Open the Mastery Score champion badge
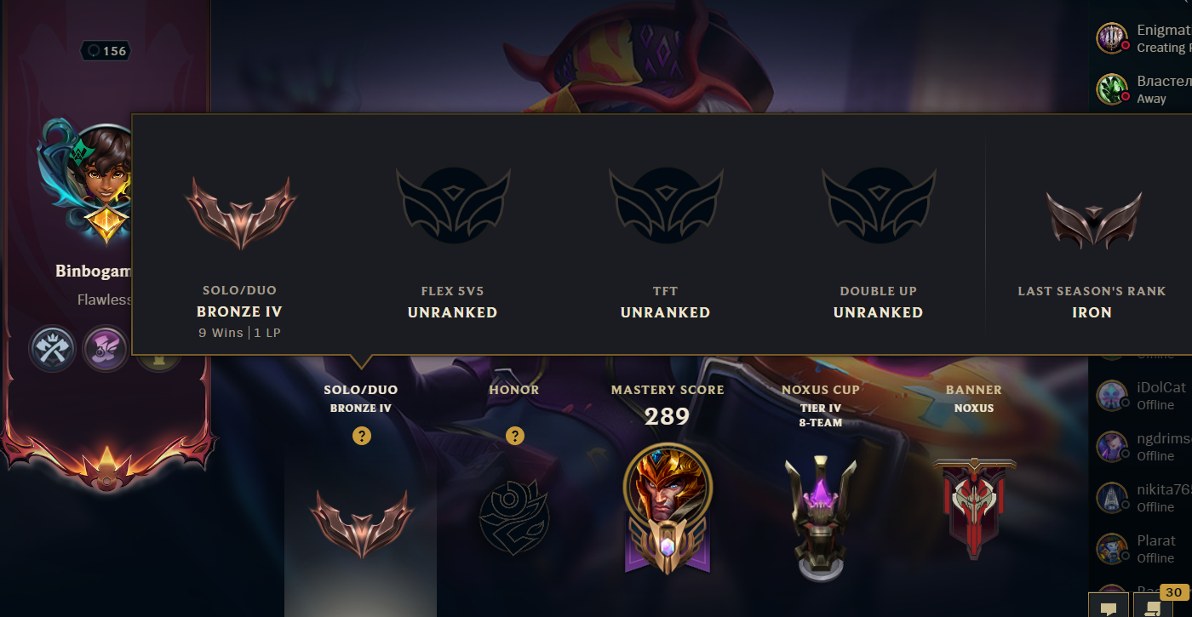1192x617 pixels. 668,508
